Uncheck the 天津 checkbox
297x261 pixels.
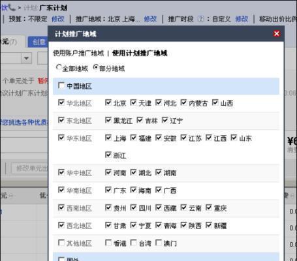pyautogui.click(x=133, y=102)
